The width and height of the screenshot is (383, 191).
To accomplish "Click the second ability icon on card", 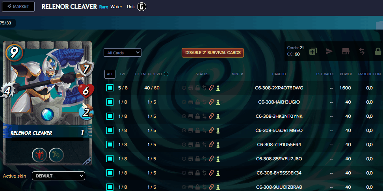I will (56, 155).
